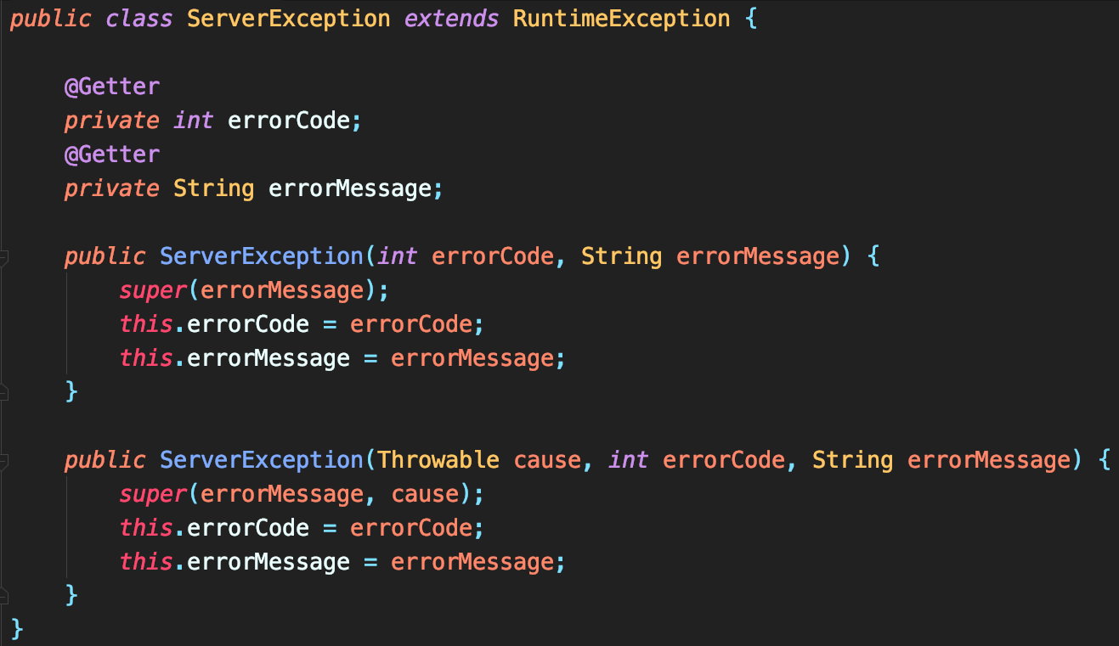
Task: Click the first constructor's ServerException name
Action: pyautogui.click(x=261, y=256)
